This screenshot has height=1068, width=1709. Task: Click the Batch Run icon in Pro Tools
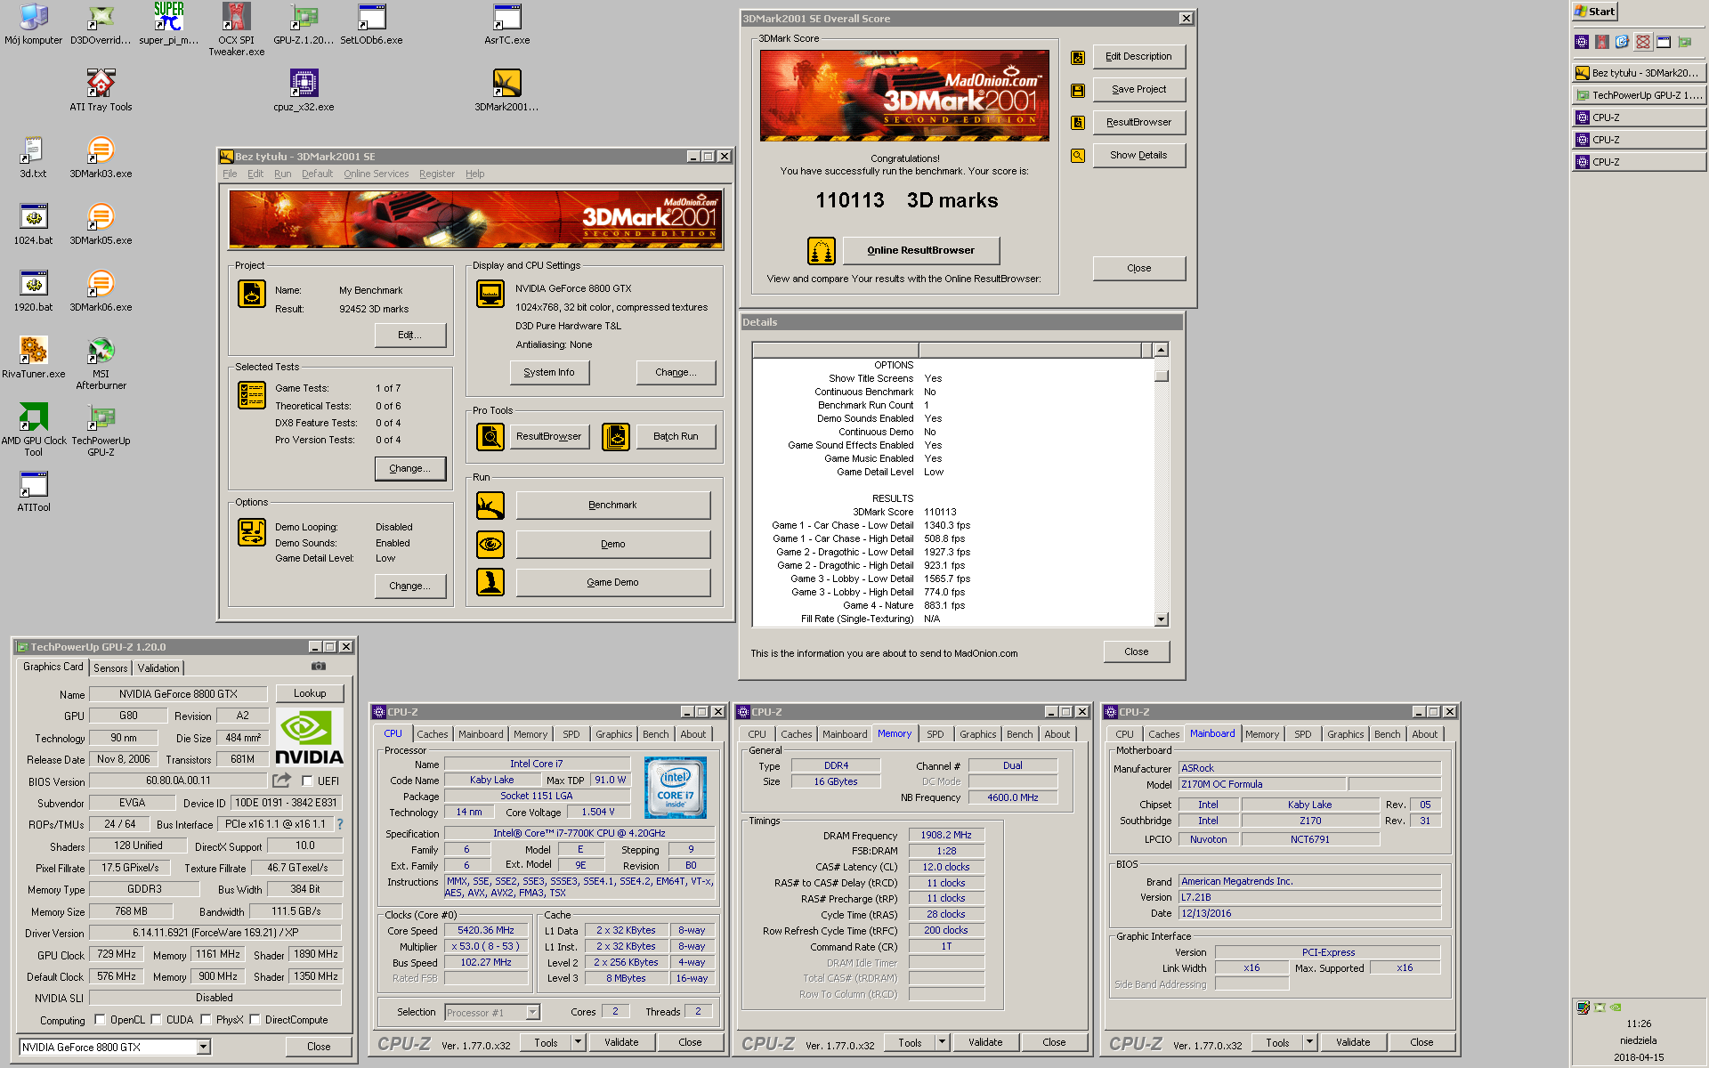coord(616,436)
